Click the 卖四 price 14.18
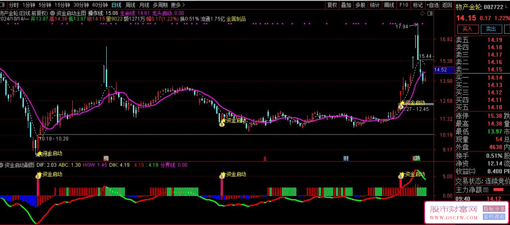 coord(495,47)
